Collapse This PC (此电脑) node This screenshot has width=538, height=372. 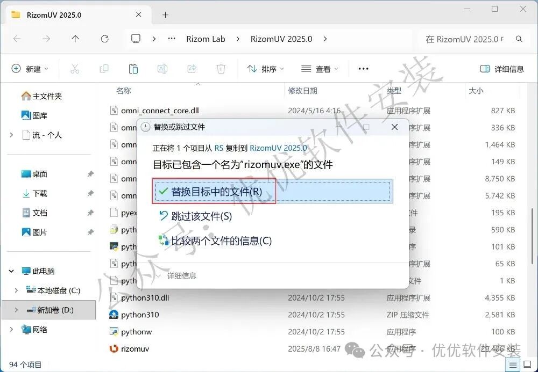(x=11, y=271)
